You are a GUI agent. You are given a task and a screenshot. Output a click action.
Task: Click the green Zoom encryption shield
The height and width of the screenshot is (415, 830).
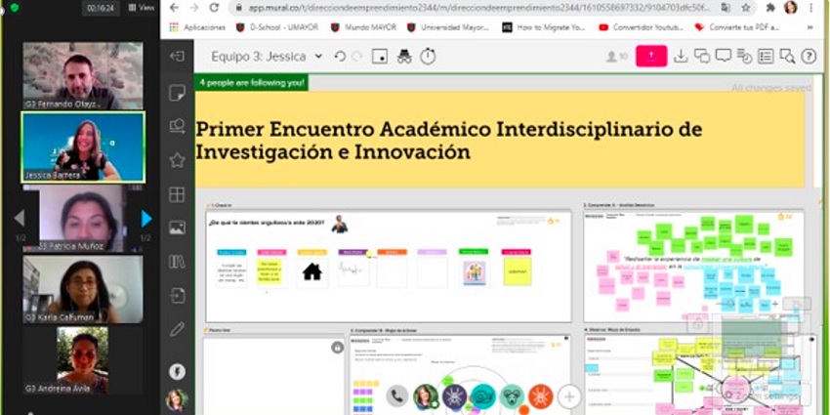(x=15, y=8)
